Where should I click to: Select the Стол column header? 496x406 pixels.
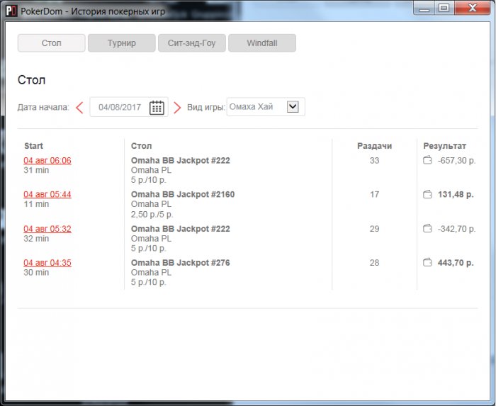click(x=142, y=146)
